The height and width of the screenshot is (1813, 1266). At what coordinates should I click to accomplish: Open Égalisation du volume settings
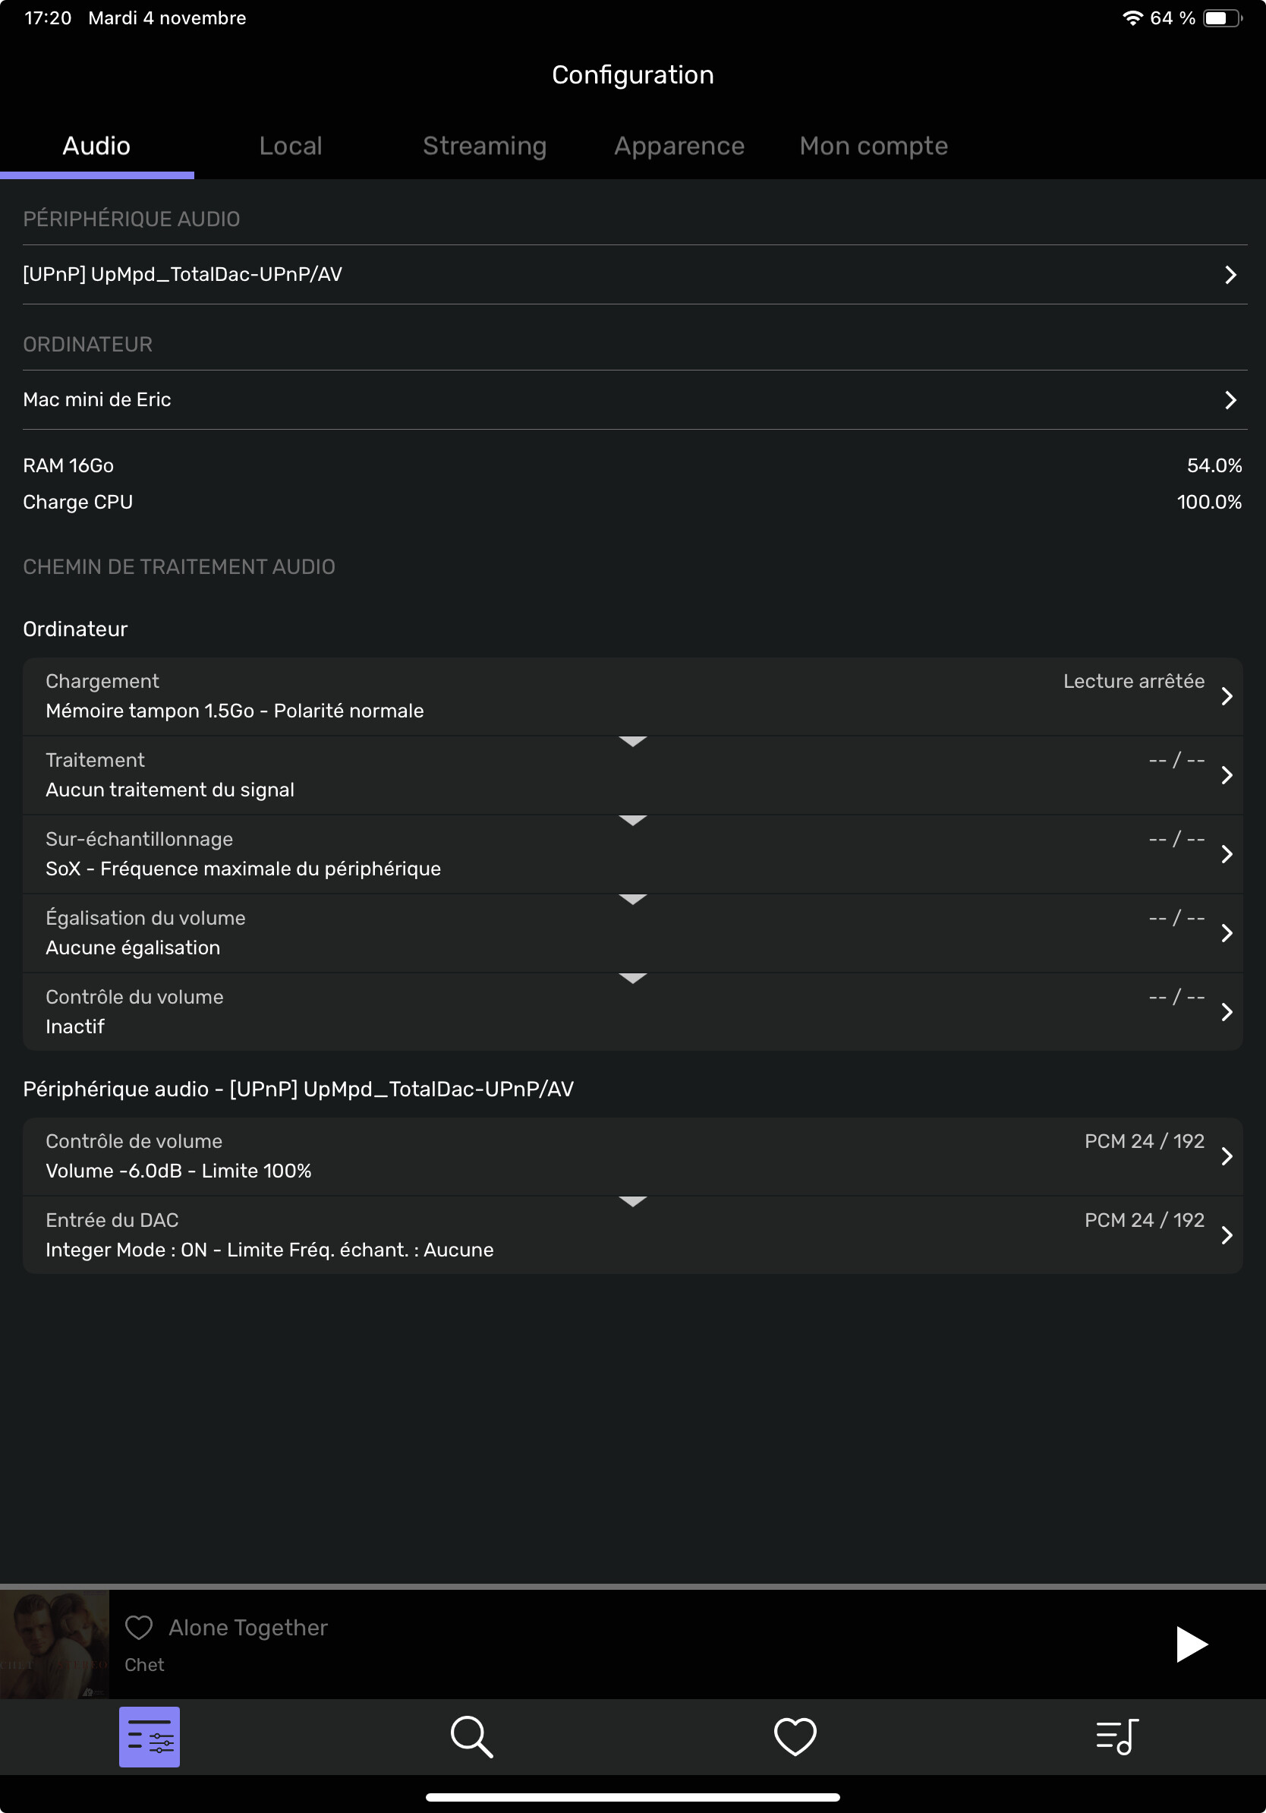633,933
